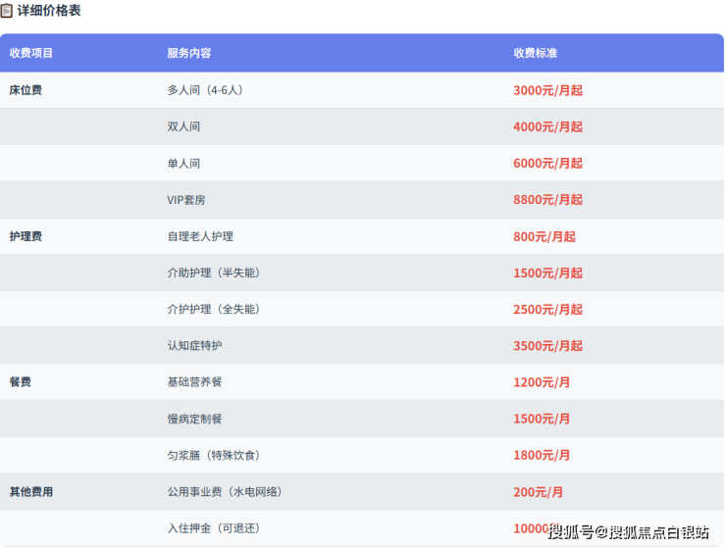The height and width of the screenshot is (548, 726).
Task: Click the clipboard icon beside 详细价格表
Action: (x=7, y=11)
